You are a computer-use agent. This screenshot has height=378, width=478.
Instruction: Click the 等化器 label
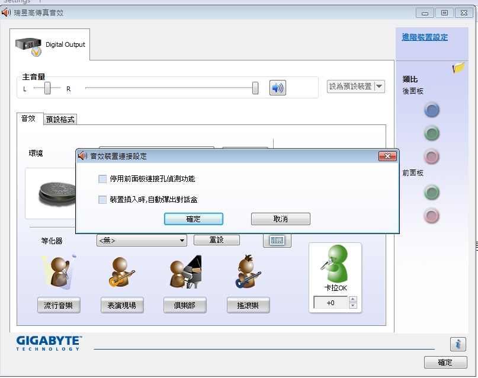52,241
